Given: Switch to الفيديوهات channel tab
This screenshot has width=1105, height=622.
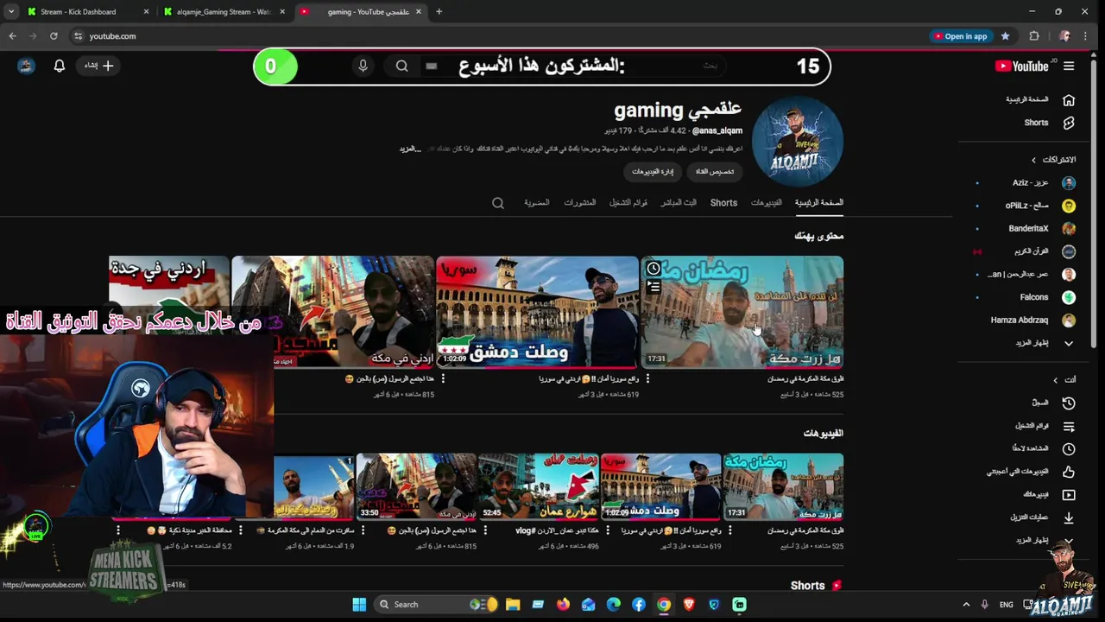Looking at the screenshot, I should 766,203.
